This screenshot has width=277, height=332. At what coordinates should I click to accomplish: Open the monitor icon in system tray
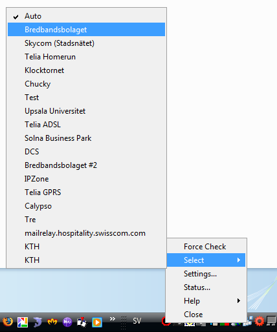coord(271,321)
